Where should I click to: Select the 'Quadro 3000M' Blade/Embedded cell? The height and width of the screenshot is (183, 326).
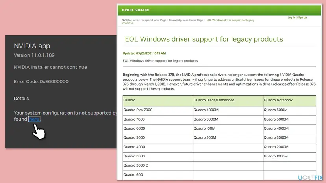[228, 120]
